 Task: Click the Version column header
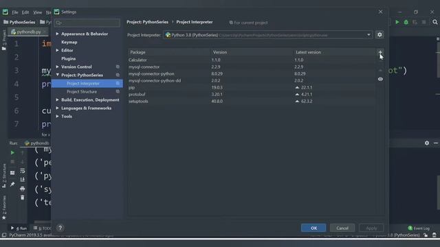pyautogui.click(x=252, y=52)
